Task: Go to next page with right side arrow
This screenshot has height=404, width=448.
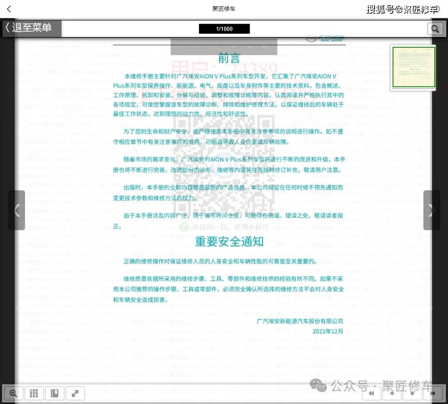Action: pyautogui.click(x=431, y=210)
